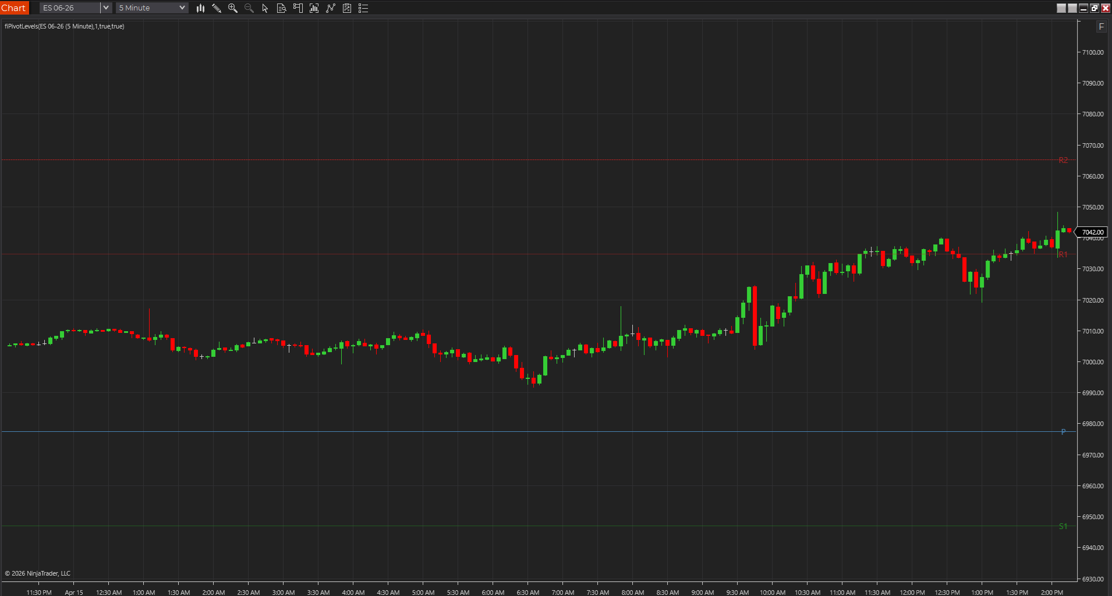Click the 7042.00 price marker

pos(1092,232)
